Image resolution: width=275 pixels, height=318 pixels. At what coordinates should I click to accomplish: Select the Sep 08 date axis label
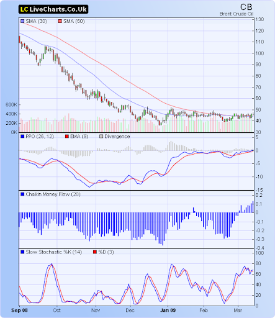click(x=19, y=310)
